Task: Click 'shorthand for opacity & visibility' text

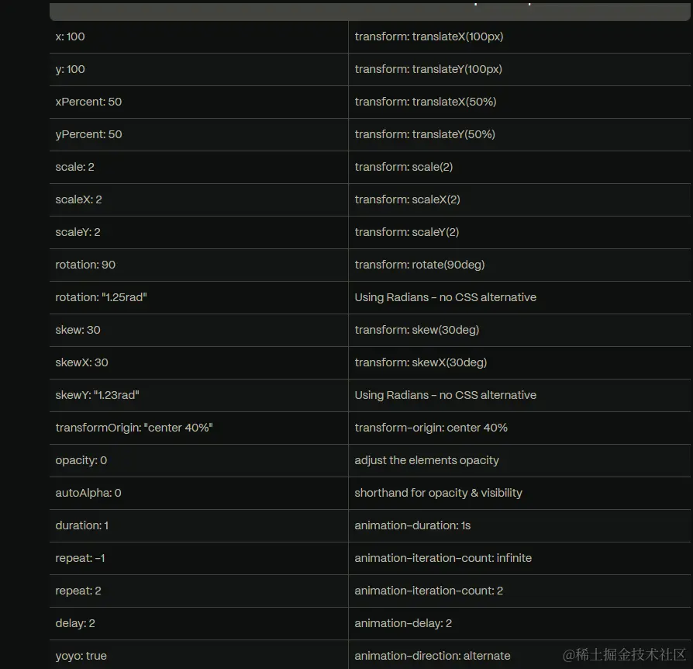Action: point(438,493)
